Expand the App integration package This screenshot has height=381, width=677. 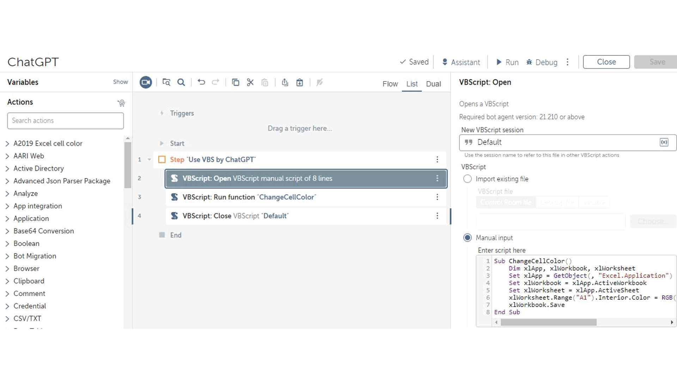point(7,206)
